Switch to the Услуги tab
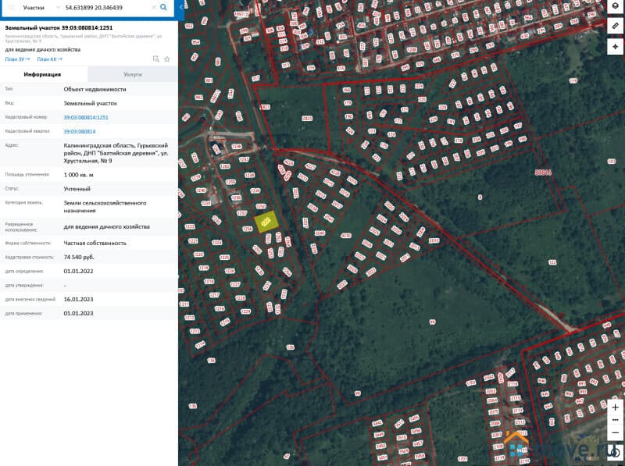625x466 pixels. pyautogui.click(x=133, y=74)
